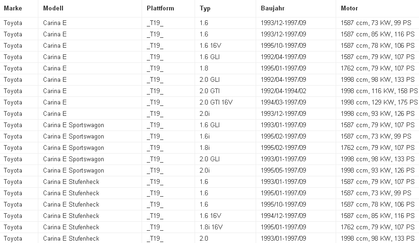Select the 2.0 GTI 16V type cell
The height and width of the screenshot is (243, 419).
[x=216, y=102]
